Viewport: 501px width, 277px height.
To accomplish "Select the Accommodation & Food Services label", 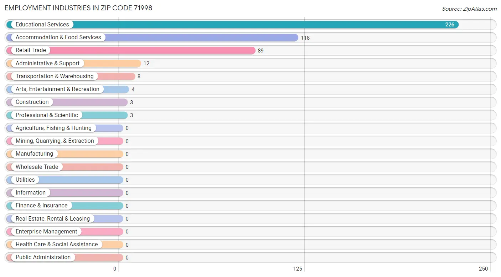I will pos(58,37).
